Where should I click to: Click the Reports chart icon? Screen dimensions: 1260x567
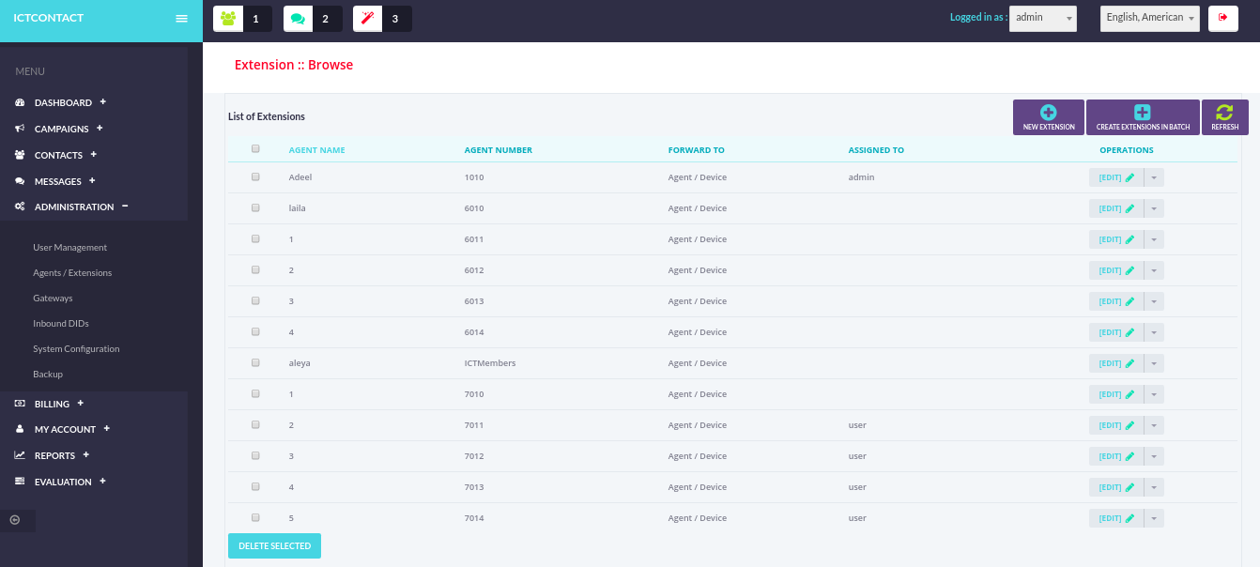(20, 455)
